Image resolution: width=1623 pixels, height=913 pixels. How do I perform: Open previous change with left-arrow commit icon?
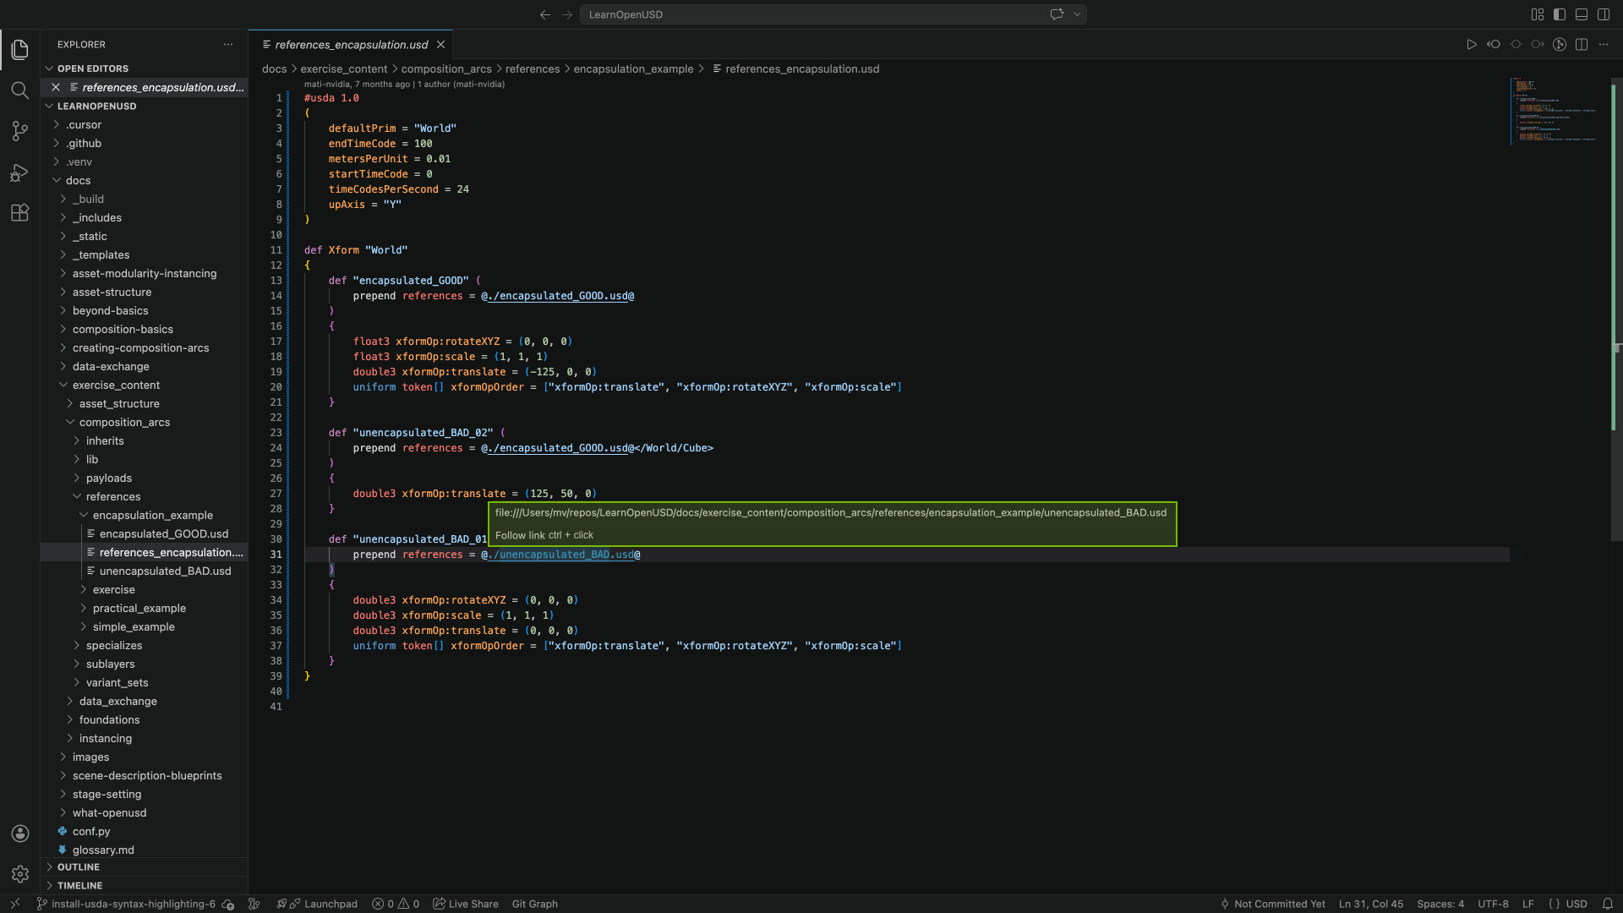[x=1494, y=45]
